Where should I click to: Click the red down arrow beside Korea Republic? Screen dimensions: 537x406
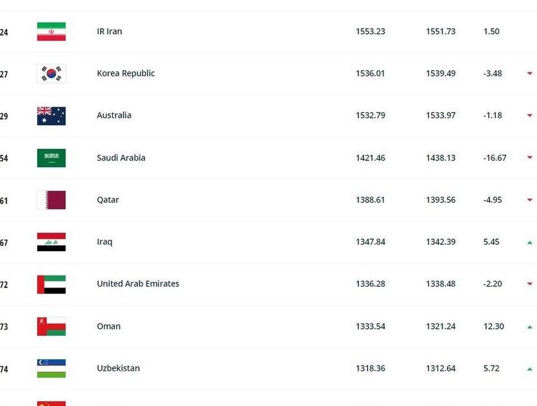530,73
